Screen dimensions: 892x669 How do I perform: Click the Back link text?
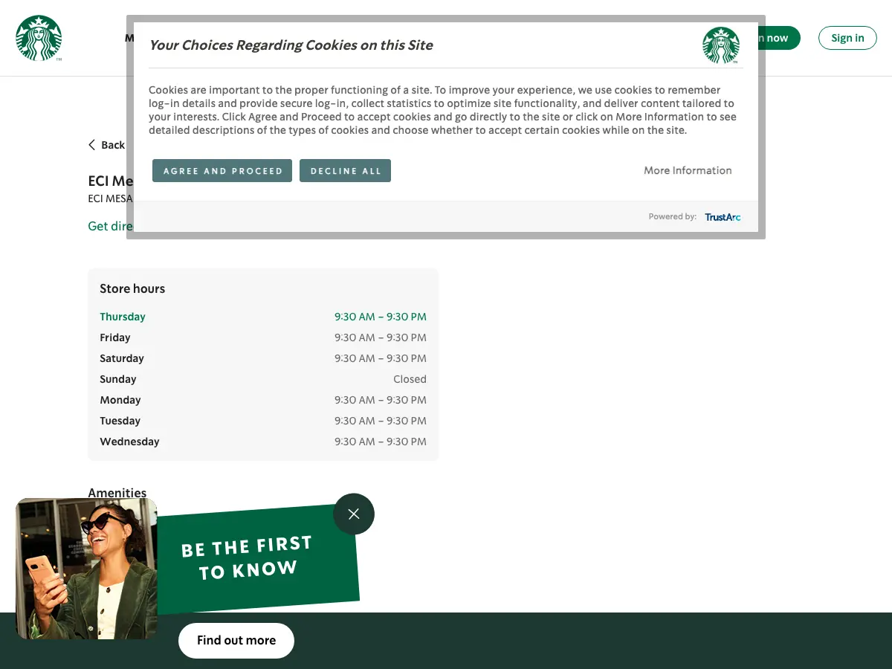[x=113, y=145]
